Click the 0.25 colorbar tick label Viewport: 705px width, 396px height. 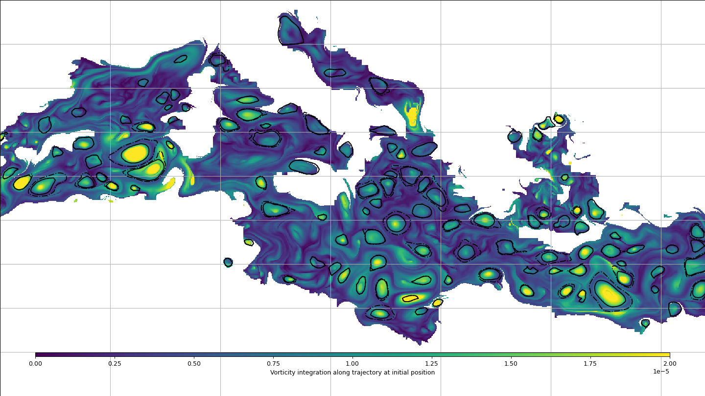coord(115,364)
